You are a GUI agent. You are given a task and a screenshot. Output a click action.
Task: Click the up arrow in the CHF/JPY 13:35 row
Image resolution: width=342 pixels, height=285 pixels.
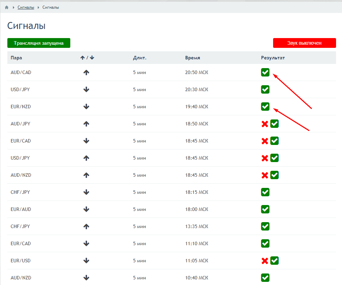(86, 226)
